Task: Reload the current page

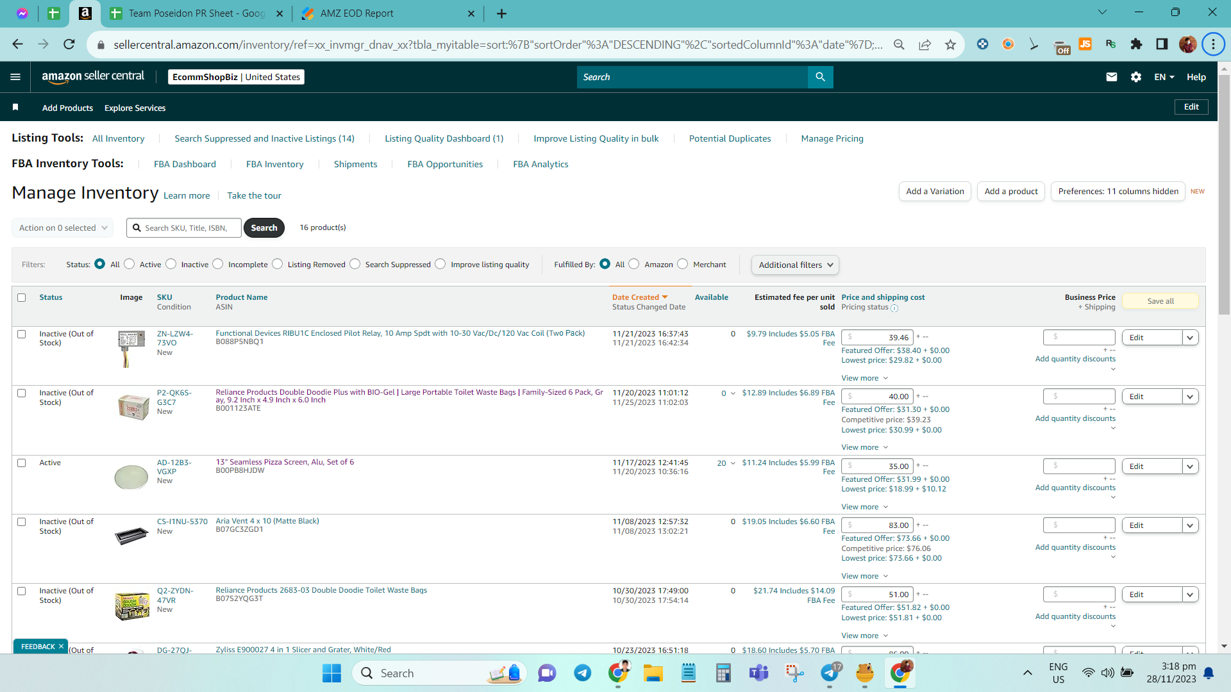Action: 69,44
